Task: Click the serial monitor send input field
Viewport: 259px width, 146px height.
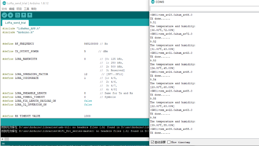Action: [x=205, y=9]
